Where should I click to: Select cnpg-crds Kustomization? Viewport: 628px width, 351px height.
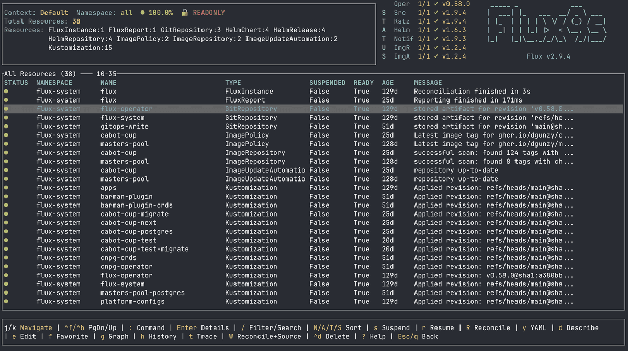pos(118,257)
